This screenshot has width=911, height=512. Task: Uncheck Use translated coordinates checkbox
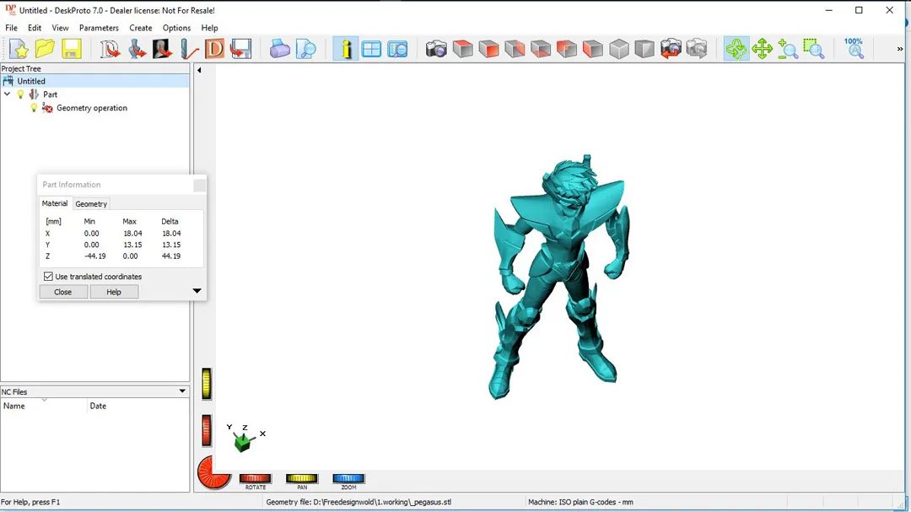click(48, 277)
